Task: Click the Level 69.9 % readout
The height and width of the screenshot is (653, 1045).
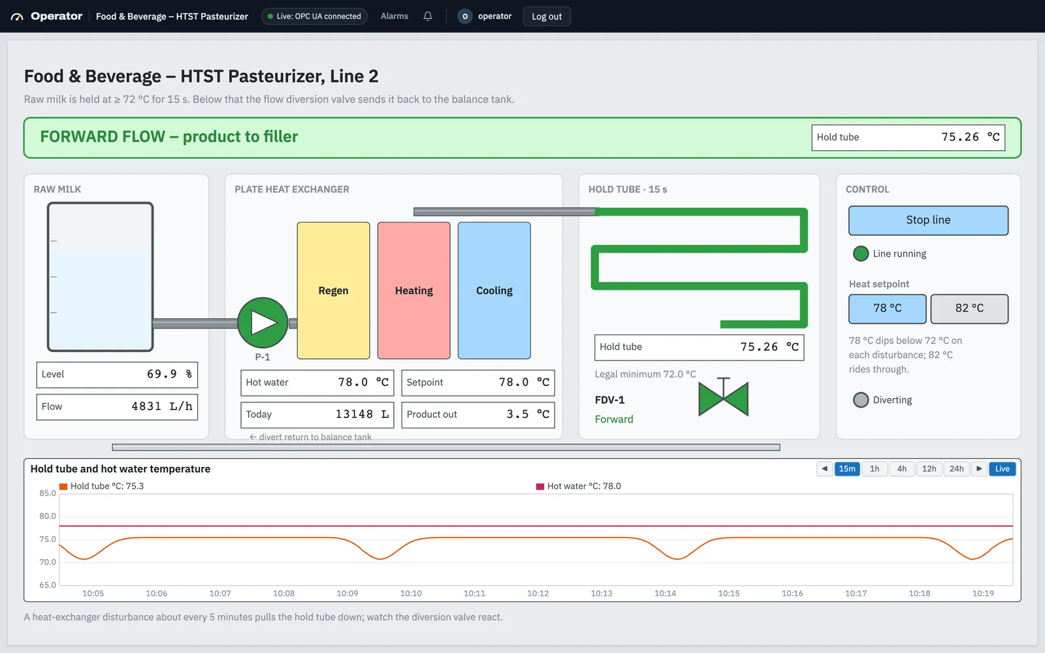Action: [x=117, y=375]
